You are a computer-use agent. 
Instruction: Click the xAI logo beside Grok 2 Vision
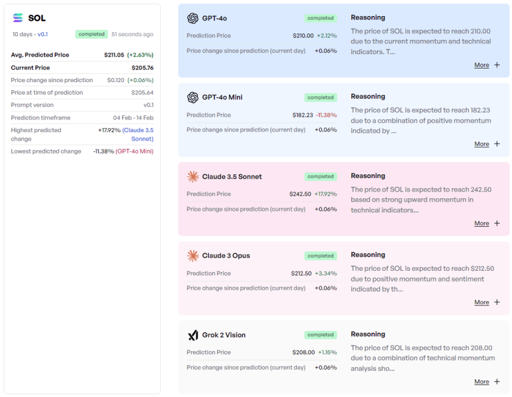(x=192, y=335)
